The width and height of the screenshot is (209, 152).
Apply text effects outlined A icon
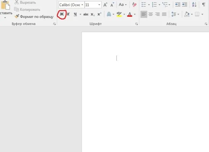click(x=109, y=14)
